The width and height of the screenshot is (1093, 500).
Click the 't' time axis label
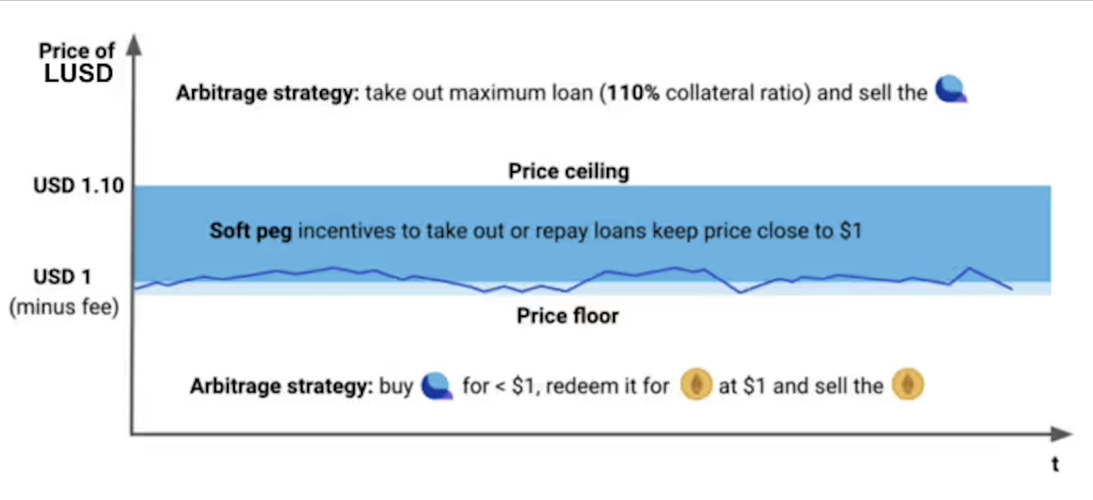(1055, 465)
